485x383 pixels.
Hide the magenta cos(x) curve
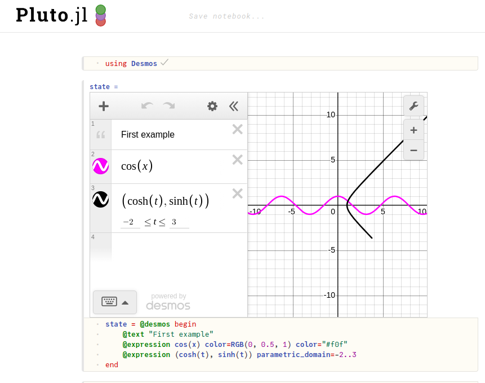(x=100, y=166)
